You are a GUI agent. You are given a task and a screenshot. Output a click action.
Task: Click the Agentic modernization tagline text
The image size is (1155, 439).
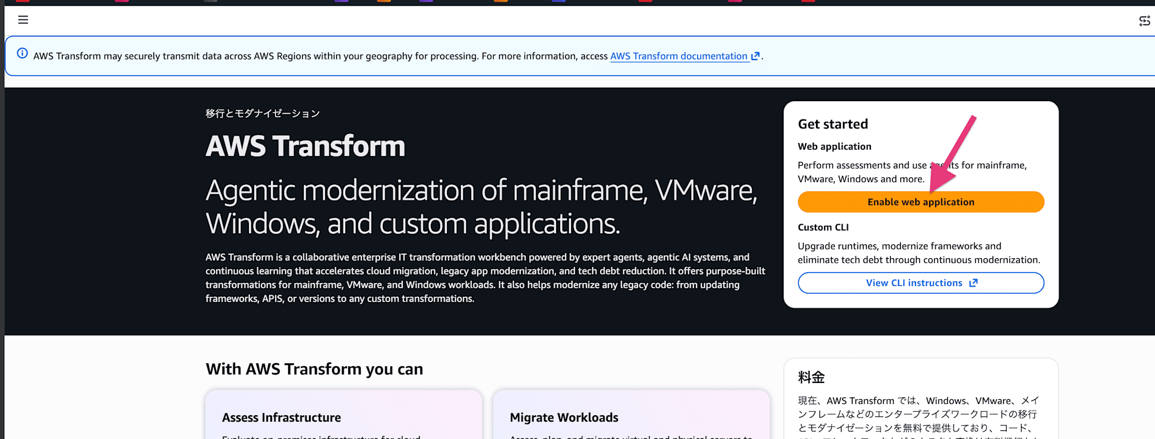coord(482,207)
